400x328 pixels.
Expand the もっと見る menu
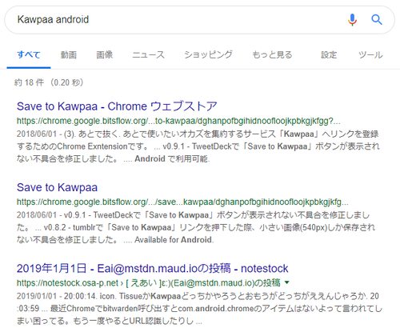coord(272,55)
